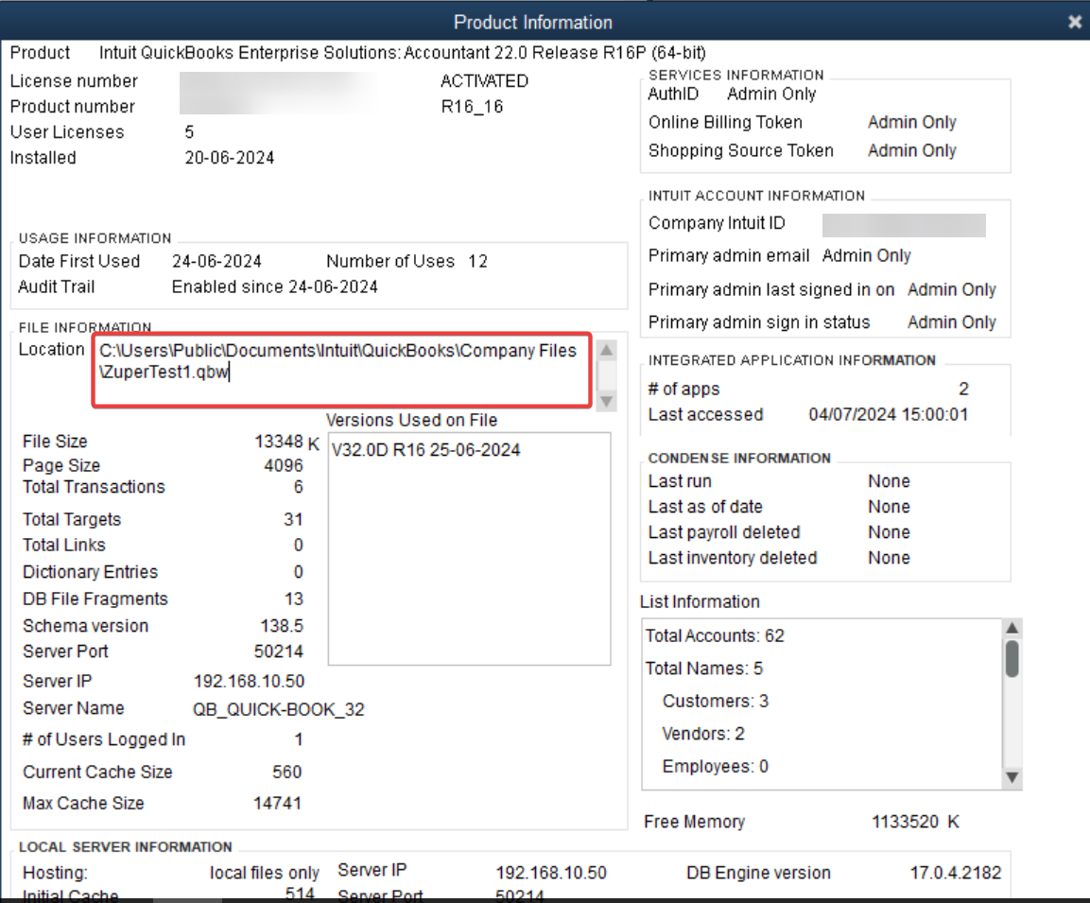The height and width of the screenshot is (903, 1090).
Task: Click the Max Cache Size value 14741
Action: click(x=277, y=803)
